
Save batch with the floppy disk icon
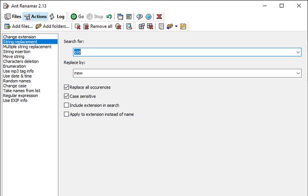183,26
